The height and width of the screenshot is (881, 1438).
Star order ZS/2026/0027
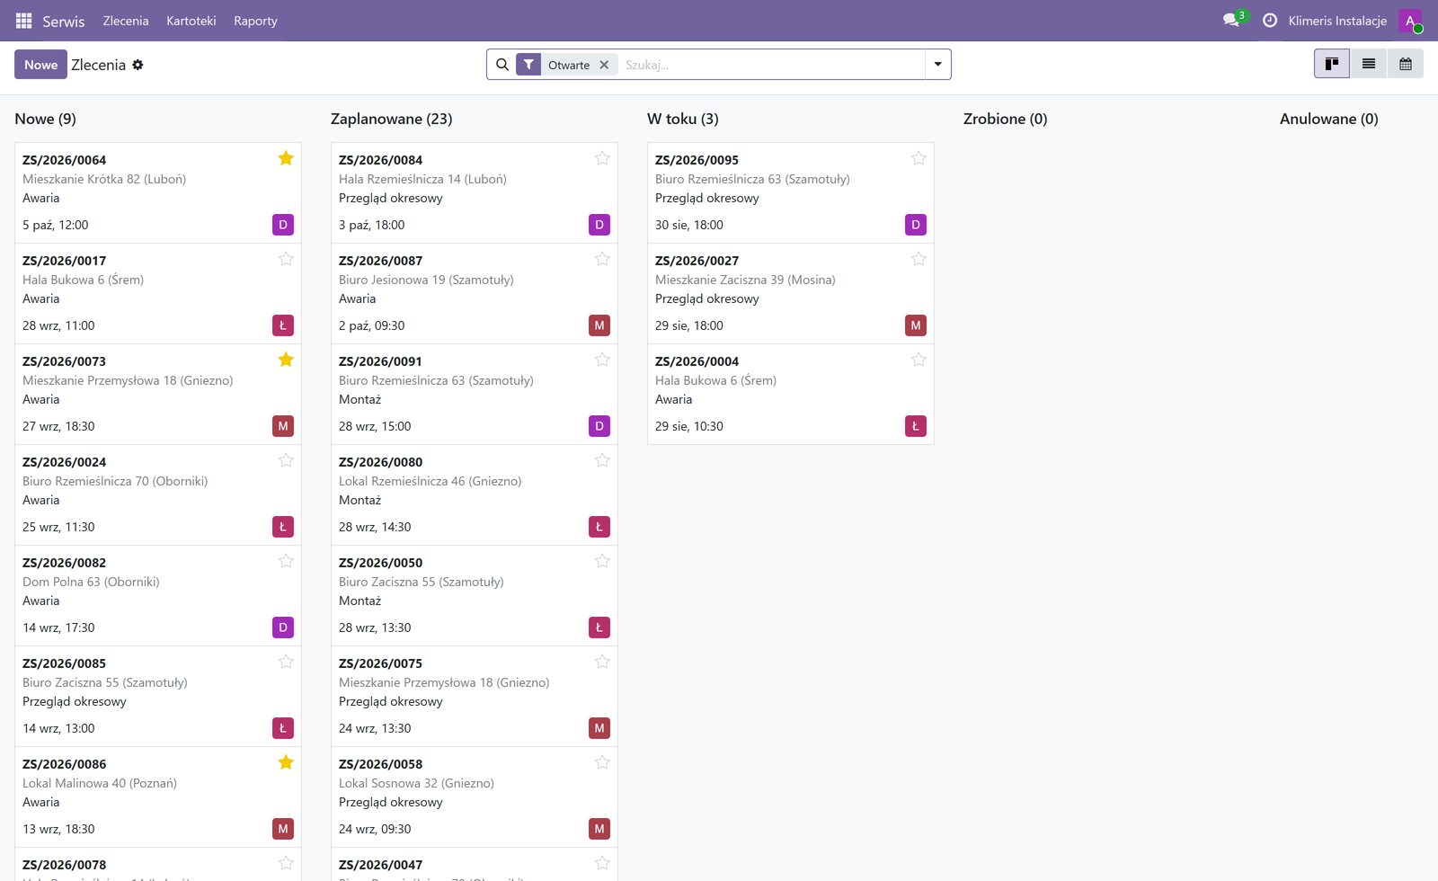(919, 259)
